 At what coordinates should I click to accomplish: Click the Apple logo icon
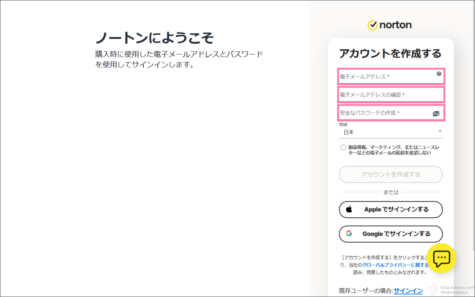pyautogui.click(x=349, y=209)
